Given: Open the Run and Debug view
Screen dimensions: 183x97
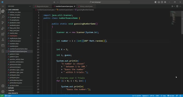Looking at the screenshot, I should pyautogui.click(x=3, y=28).
